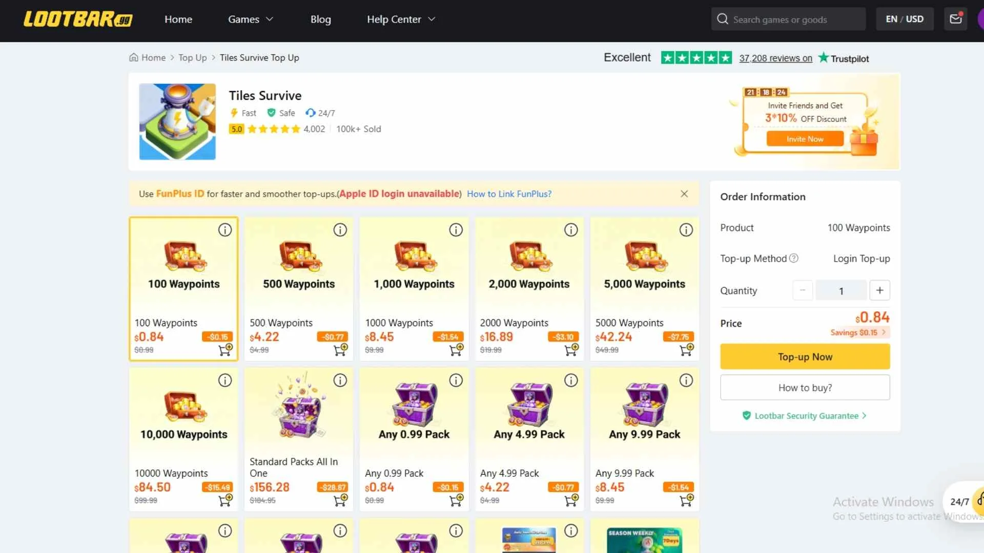Open the 24/7 live chat
Viewport: 984px width, 553px height.
coord(958,502)
